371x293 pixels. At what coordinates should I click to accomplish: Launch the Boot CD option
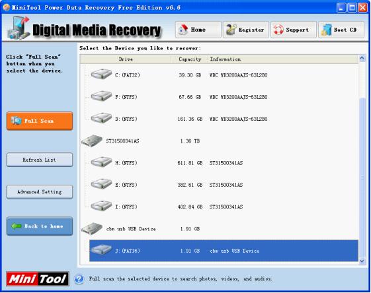pyautogui.click(x=341, y=30)
